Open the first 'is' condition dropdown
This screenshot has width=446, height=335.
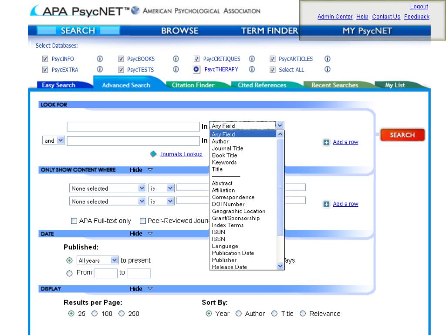161,188
